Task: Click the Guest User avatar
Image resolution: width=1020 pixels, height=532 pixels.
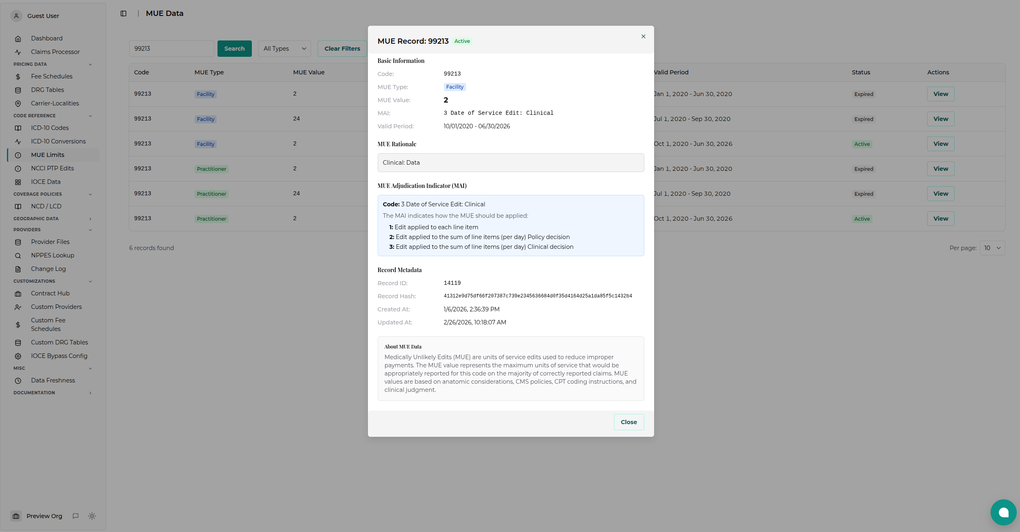Action: point(16,16)
